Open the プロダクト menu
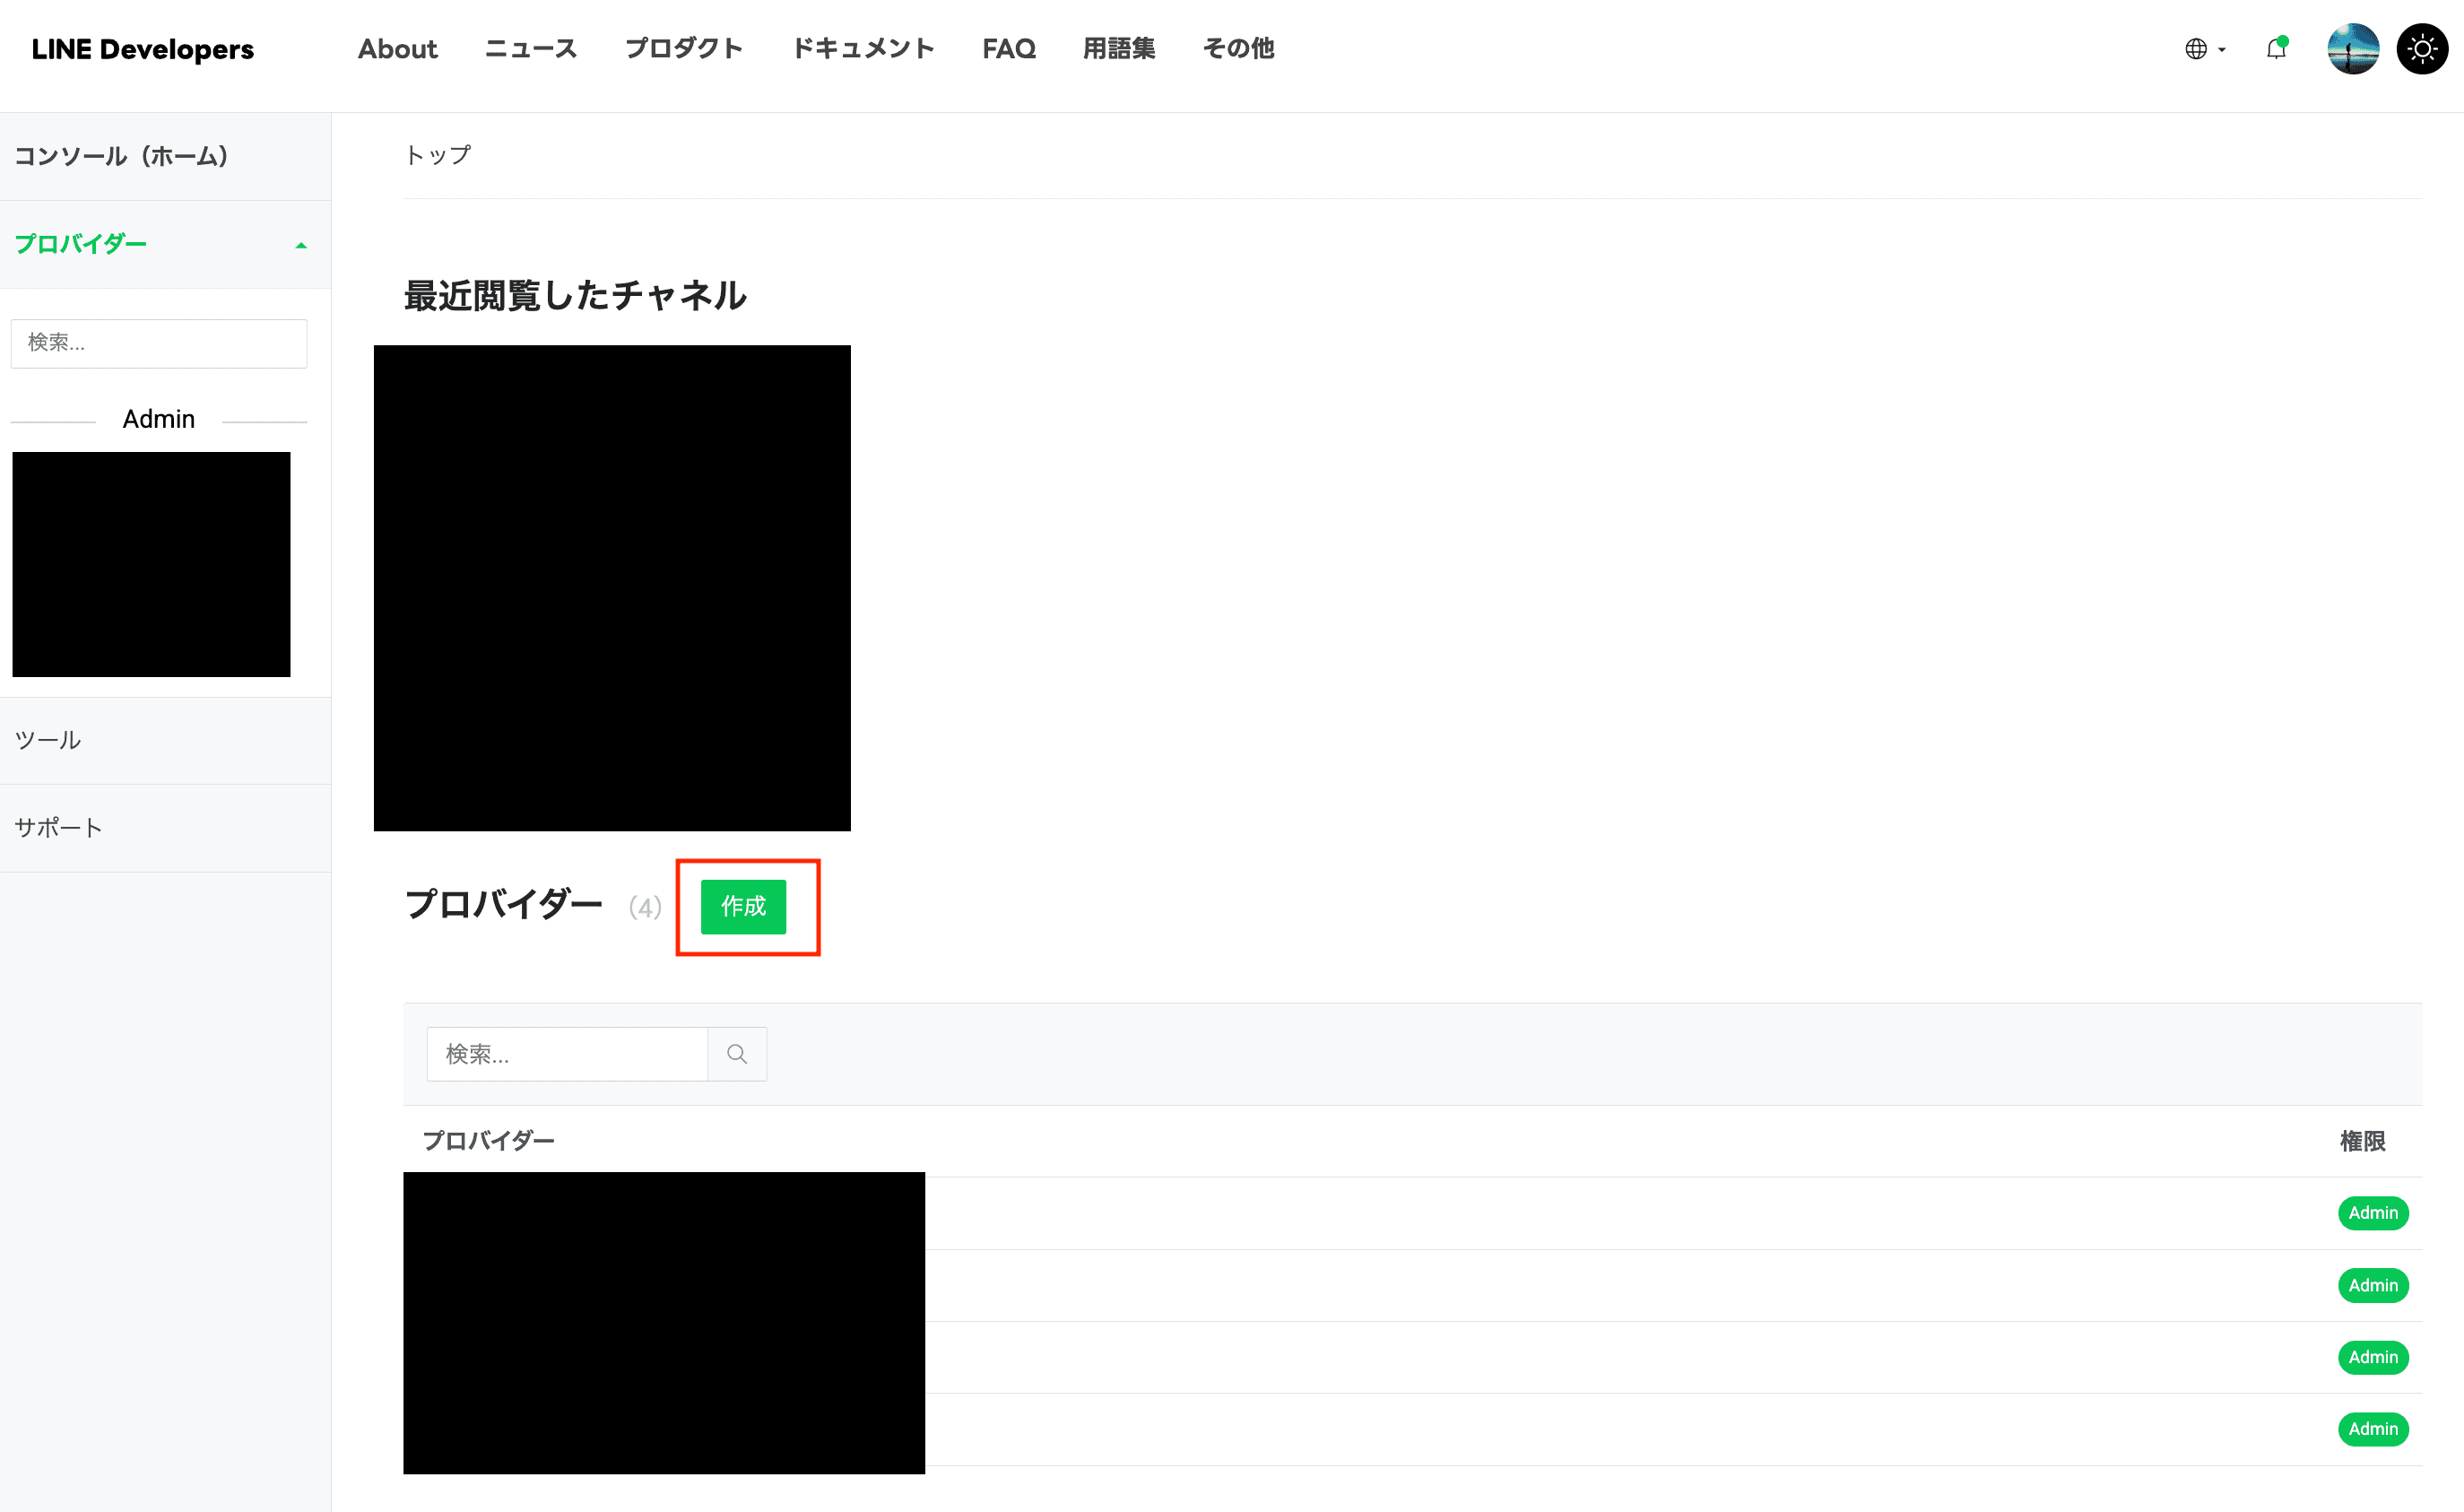The width and height of the screenshot is (2464, 1512). (x=684, y=49)
